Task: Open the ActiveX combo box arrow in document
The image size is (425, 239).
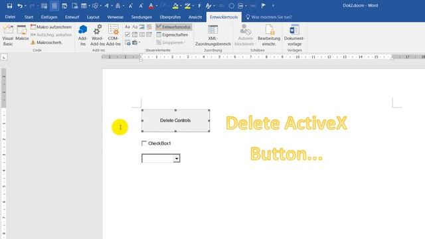Action: click(177, 158)
